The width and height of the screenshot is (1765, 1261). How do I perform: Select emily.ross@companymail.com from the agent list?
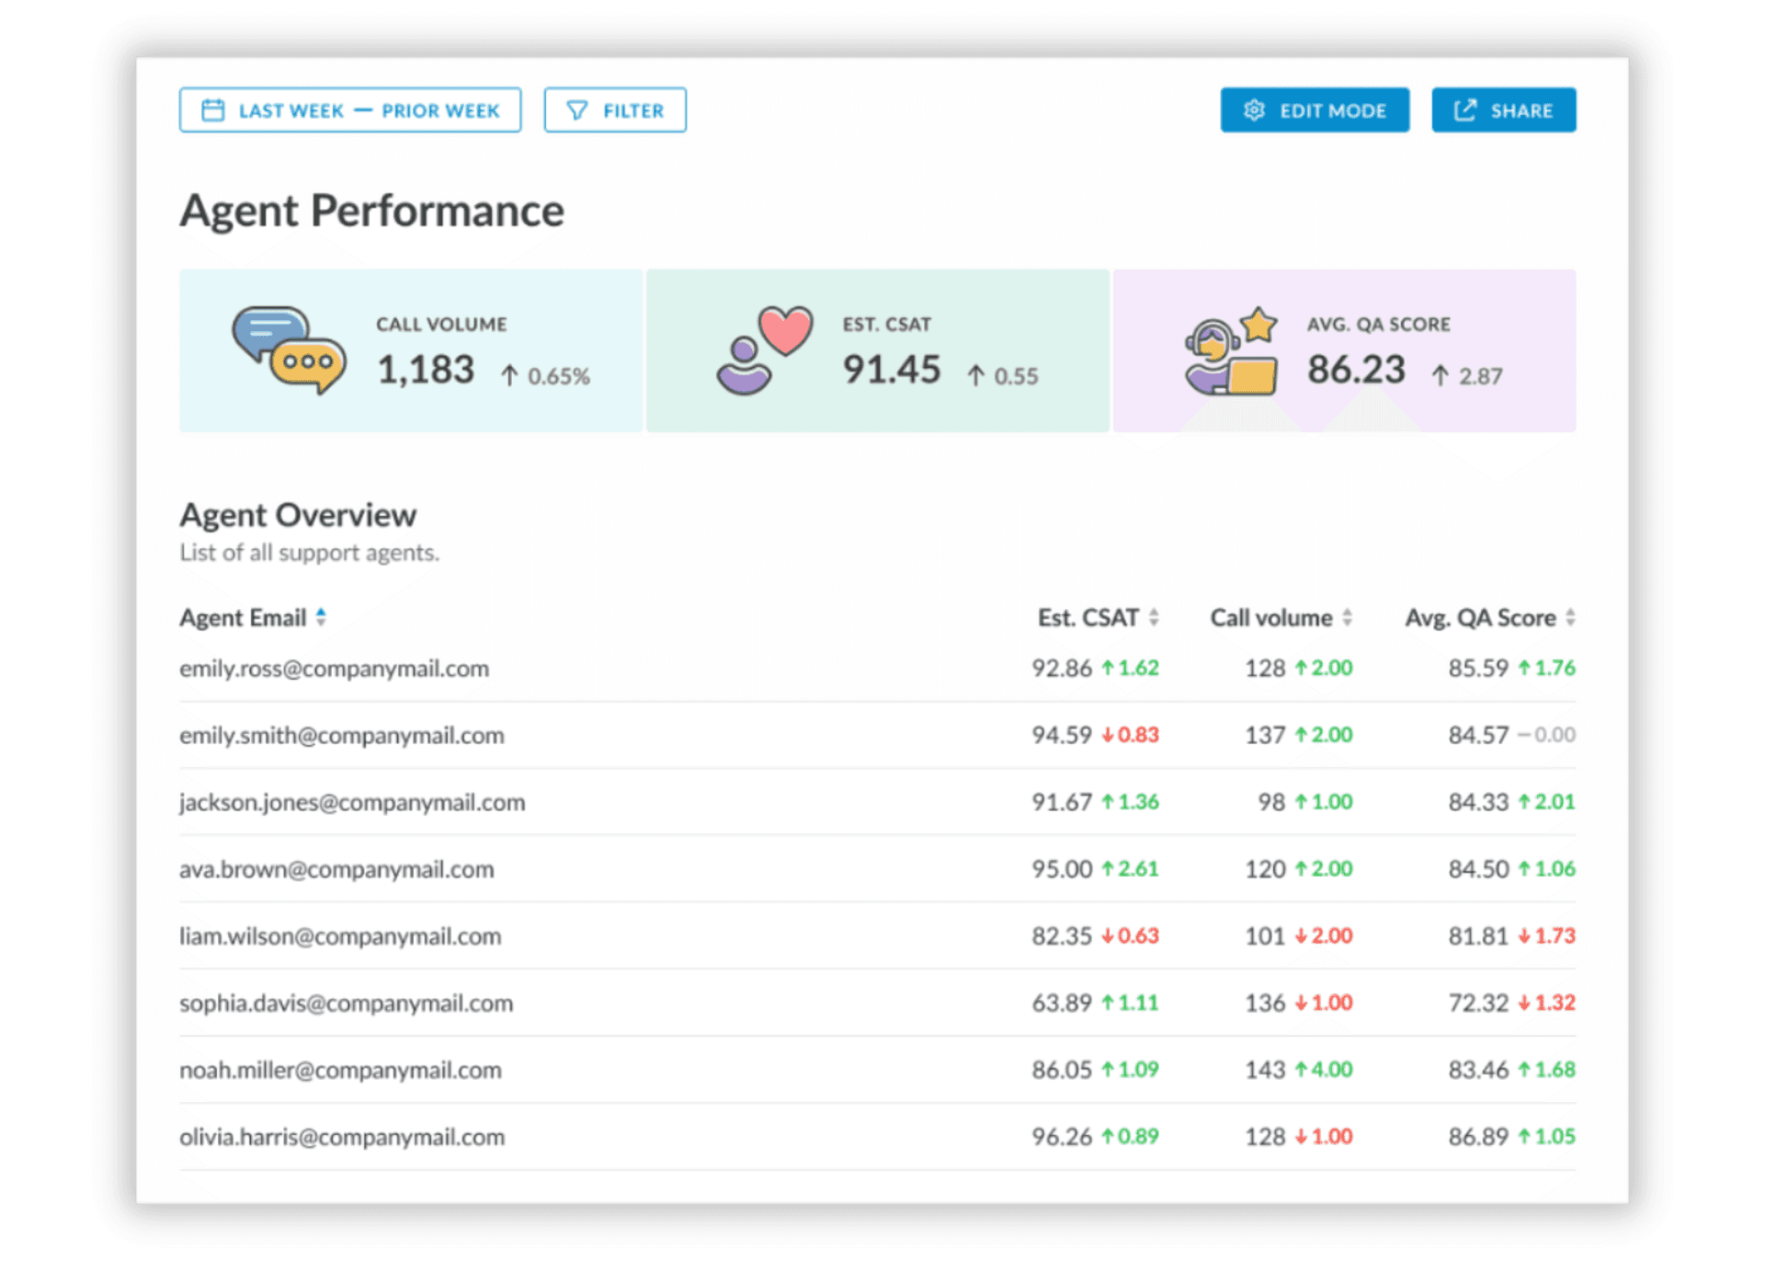click(334, 669)
